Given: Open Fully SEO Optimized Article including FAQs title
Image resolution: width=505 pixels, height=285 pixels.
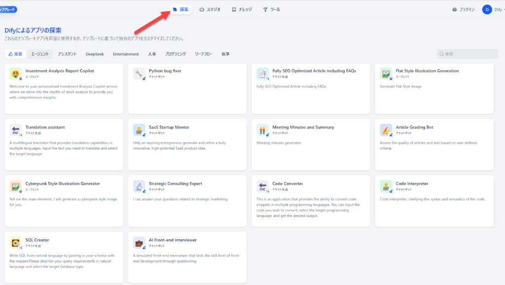Looking at the screenshot, I should [x=314, y=71].
